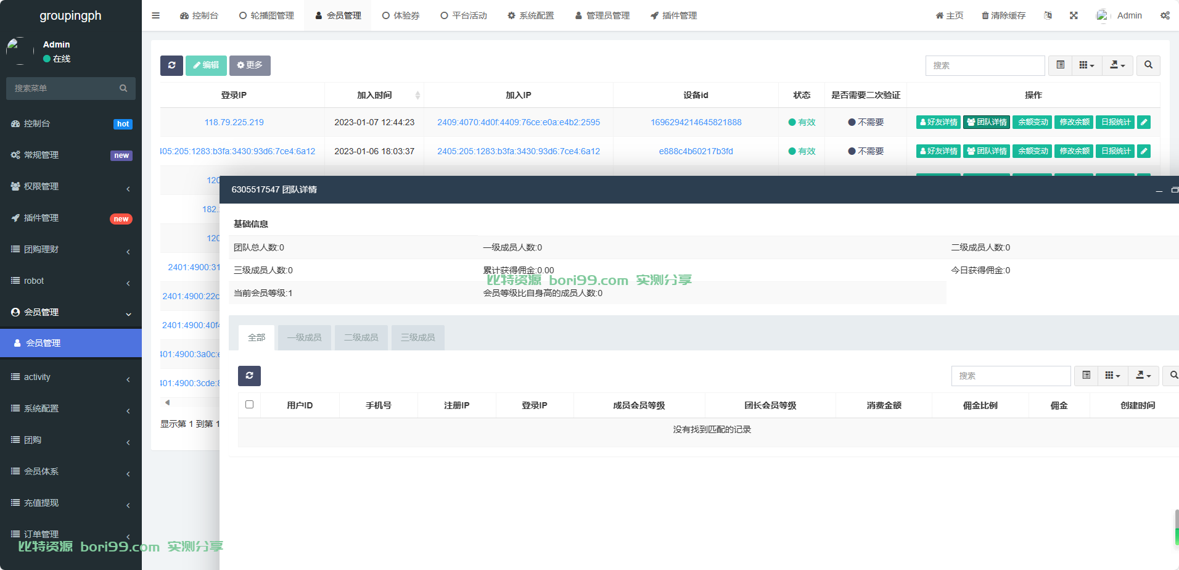Switch to 一级成员 tab
The image size is (1179, 570).
click(x=305, y=337)
